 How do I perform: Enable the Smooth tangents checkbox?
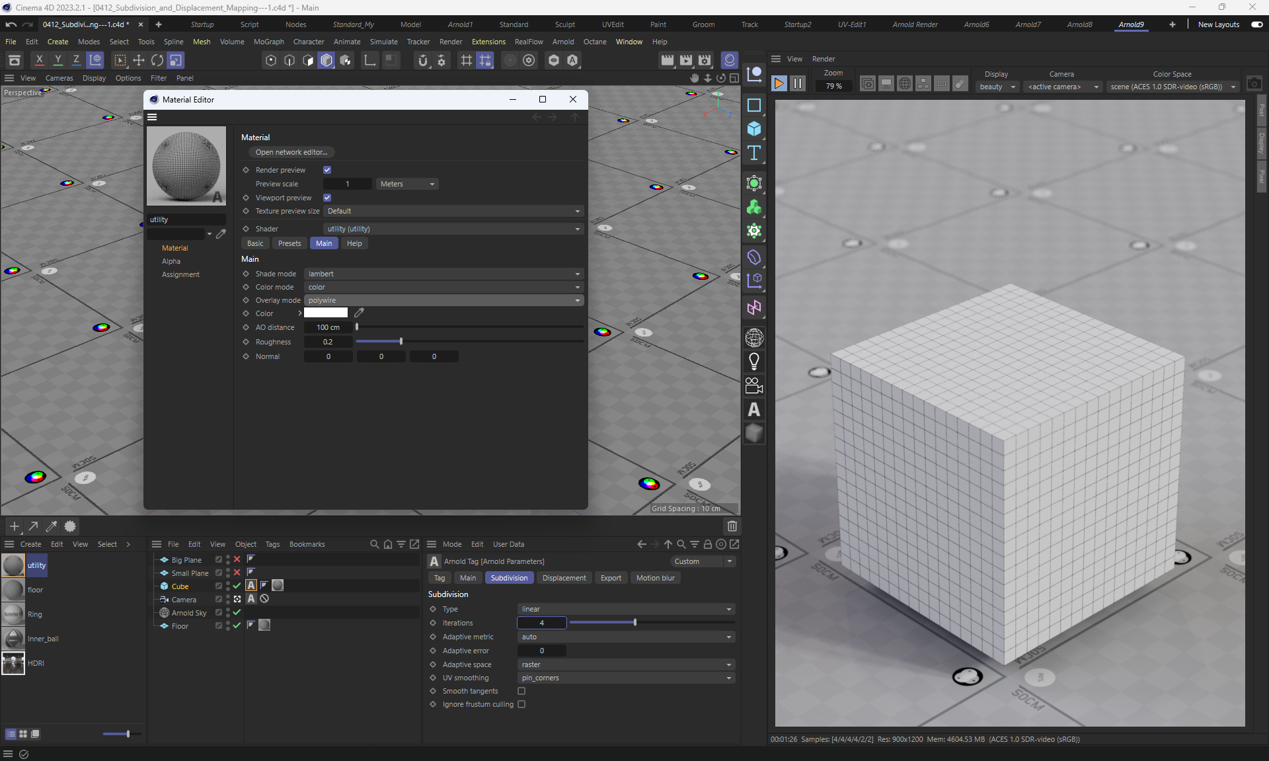pos(521,691)
